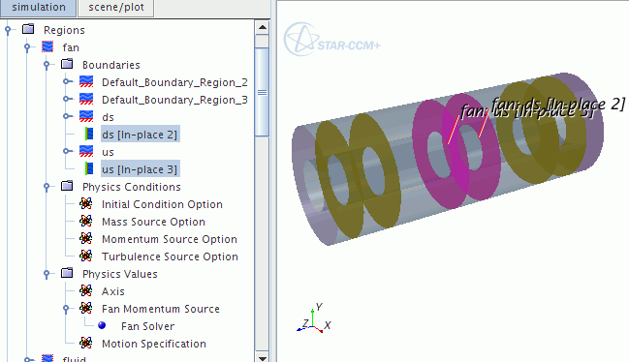Click the Momentum Source Option icon
The image size is (629, 362).
[86, 238]
